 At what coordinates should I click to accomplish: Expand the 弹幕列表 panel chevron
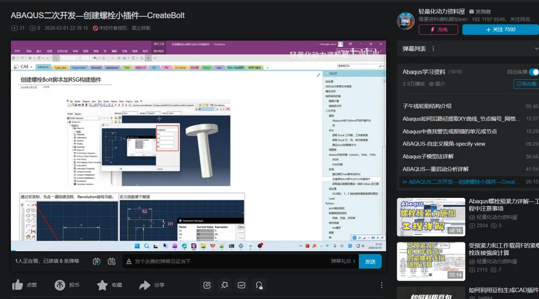click(x=536, y=49)
